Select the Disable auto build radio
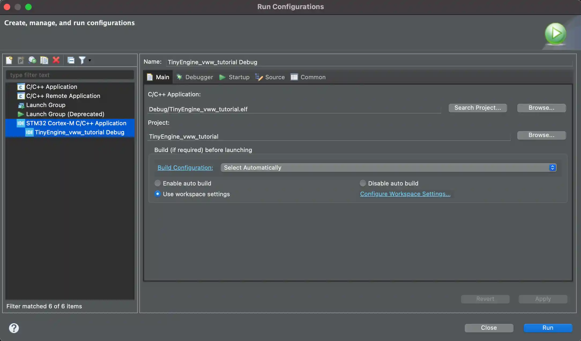This screenshot has height=341, width=581. [363, 183]
